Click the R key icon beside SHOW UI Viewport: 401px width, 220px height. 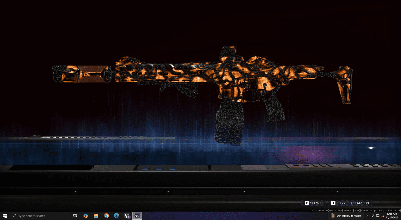307,203
